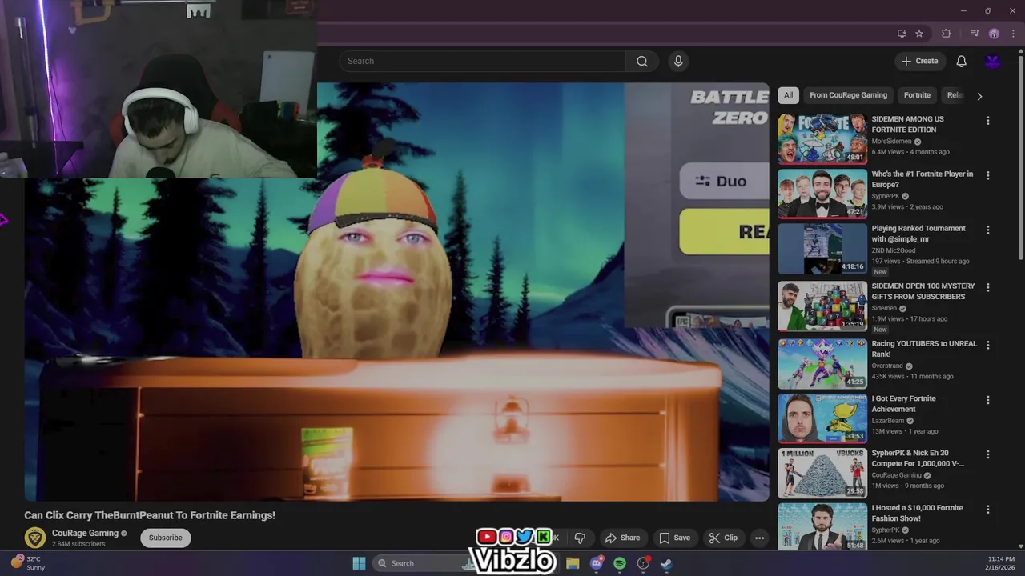Open CouRage Gaming channel name link
Viewport: 1025px width, 576px height.
[85, 533]
